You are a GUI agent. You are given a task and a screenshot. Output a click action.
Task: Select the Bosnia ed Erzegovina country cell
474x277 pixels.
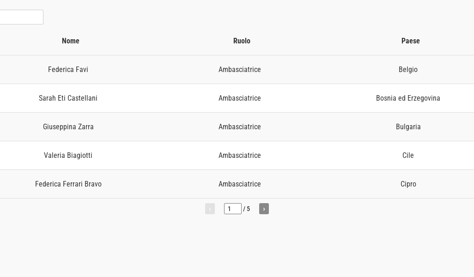point(408,98)
